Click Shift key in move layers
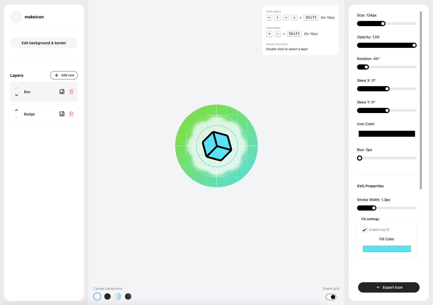The width and height of the screenshot is (433, 305). point(311,18)
